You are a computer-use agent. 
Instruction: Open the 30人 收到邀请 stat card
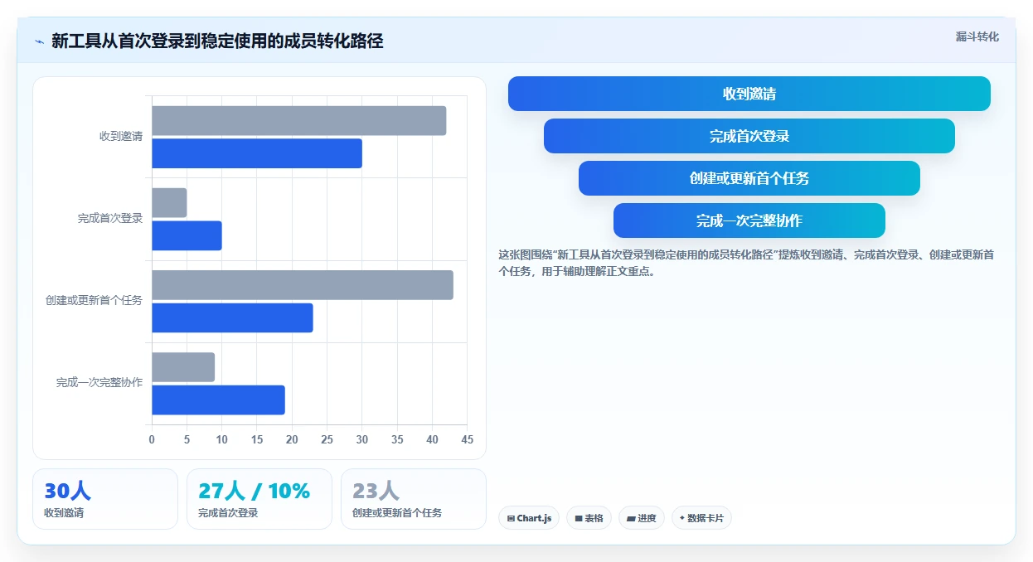click(105, 499)
